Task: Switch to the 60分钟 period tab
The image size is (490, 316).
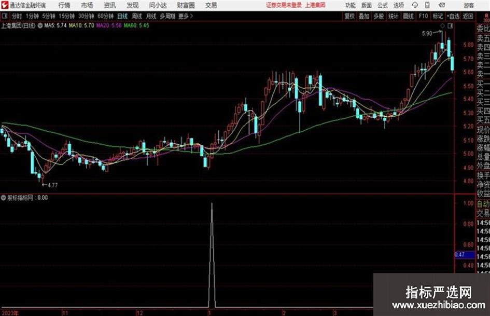Action: (105, 16)
